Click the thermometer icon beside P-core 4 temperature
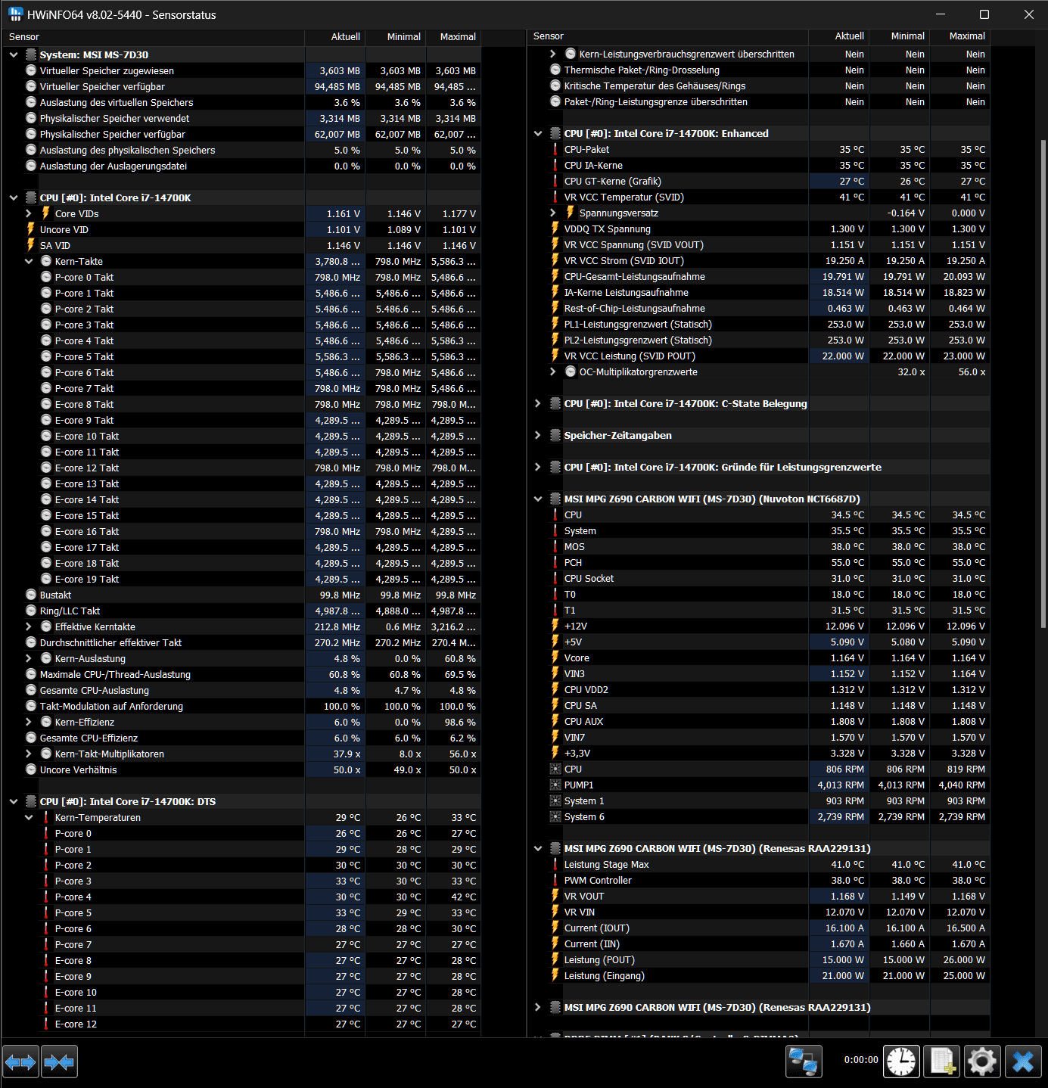 [x=46, y=897]
